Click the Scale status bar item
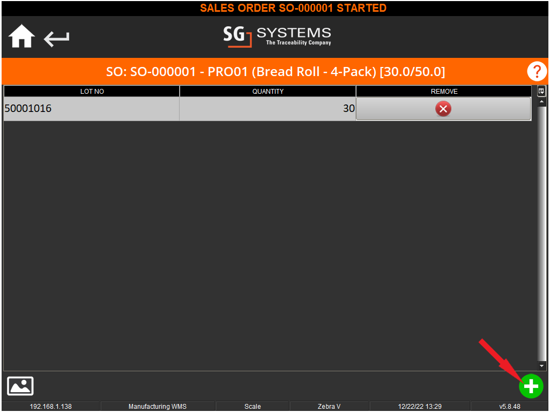The width and height of the screenshot is (550, 412). tap(252, 407)
